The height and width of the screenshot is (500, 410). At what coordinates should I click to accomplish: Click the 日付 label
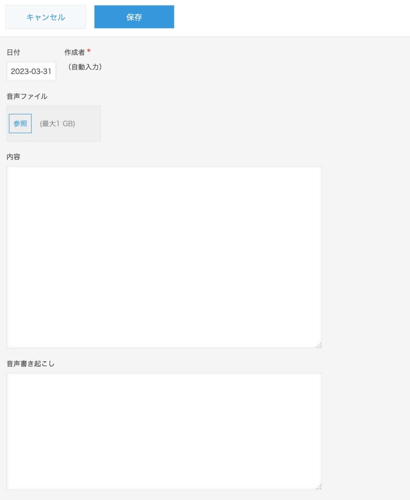tap(13, 52)
